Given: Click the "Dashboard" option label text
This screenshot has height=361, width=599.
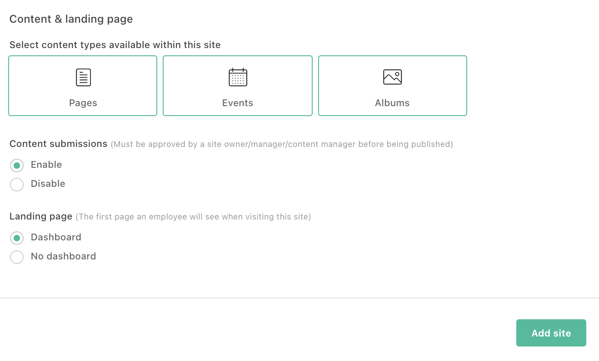Looking at the screenshot, I should coord(56,237).
